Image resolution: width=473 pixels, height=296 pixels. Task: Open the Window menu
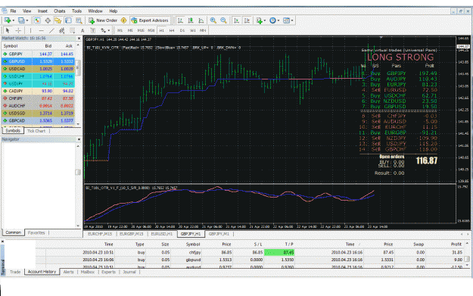95,11
